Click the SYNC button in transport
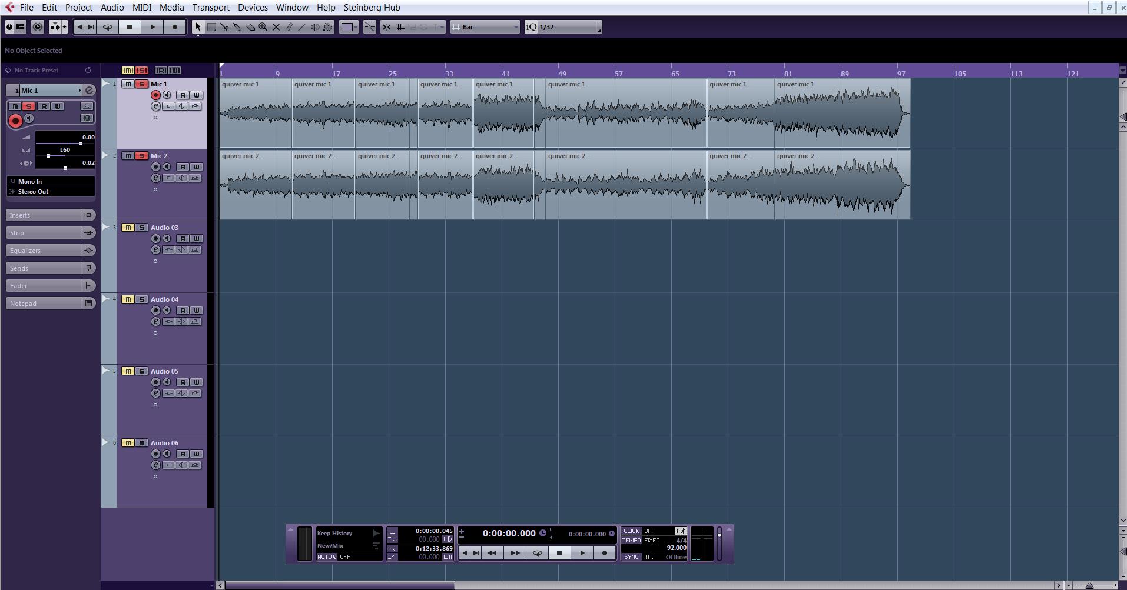This screenshot has width=1127, height=590. (x=631, y=556)
